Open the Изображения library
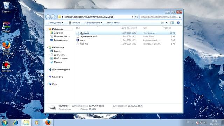This screenshot has height=126, width=224. 61,58
